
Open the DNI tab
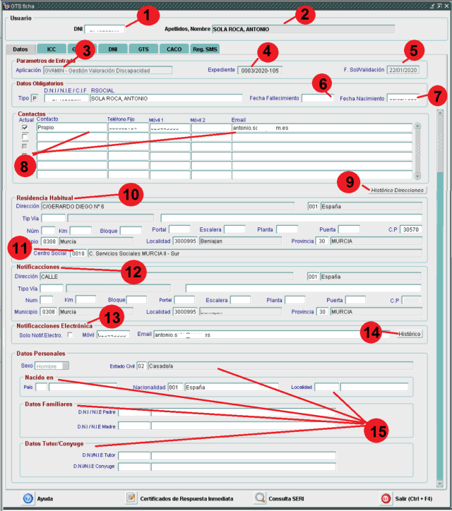point(113,49)
